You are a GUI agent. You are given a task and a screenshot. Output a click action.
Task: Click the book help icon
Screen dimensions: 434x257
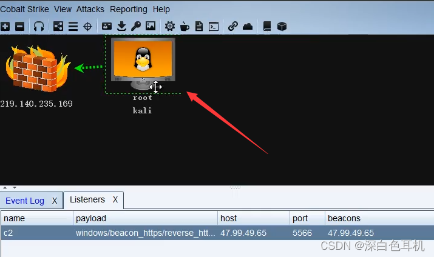coord(267,27)
